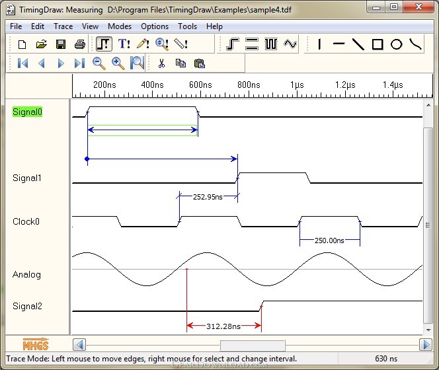This screenshot has width=439, height=370.
Task: Jump to the start of the timeline
Action: click(22, 63)
